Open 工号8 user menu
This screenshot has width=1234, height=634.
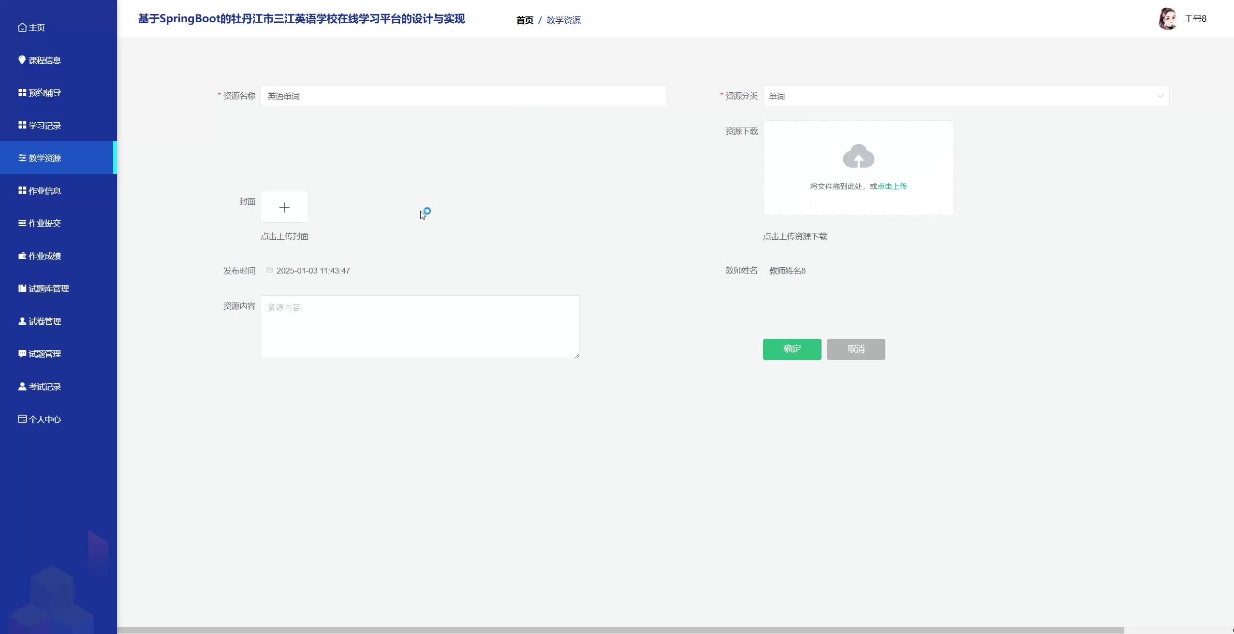(x=1195, y=19)
